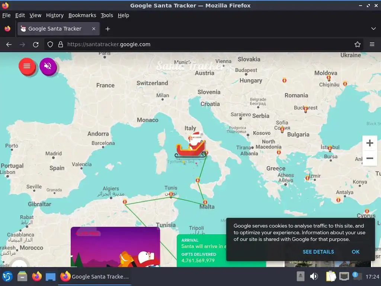Click the GIFTS DELIVERED counter
Screen dimensions: 381x286
pos(198,258)
